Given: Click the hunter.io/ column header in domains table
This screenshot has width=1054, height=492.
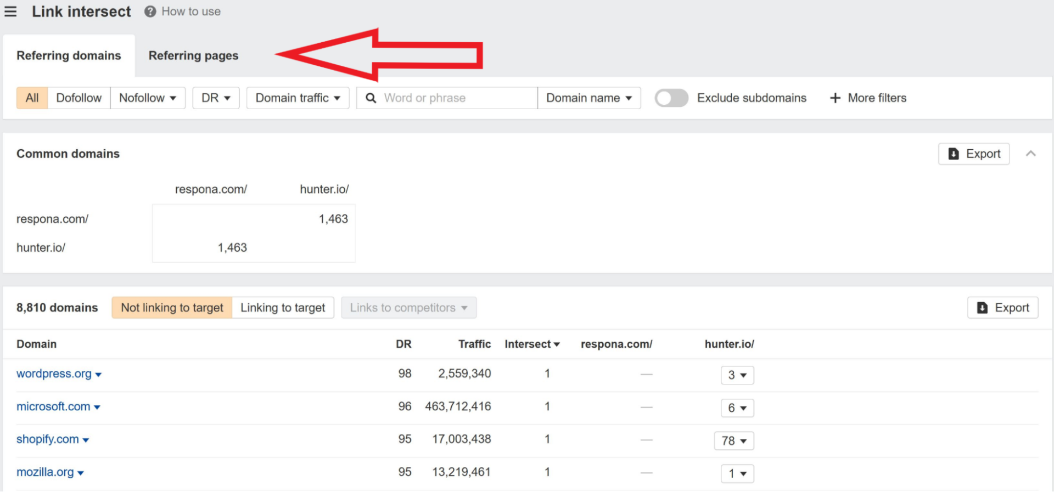Looking at the screenshot, I should [x=730, y=344].
